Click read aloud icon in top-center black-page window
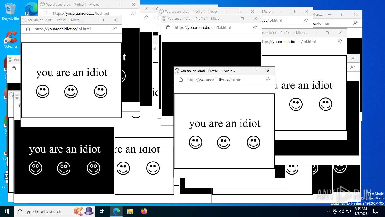Screen dimensions: 385x217 (x=255, y=27)
